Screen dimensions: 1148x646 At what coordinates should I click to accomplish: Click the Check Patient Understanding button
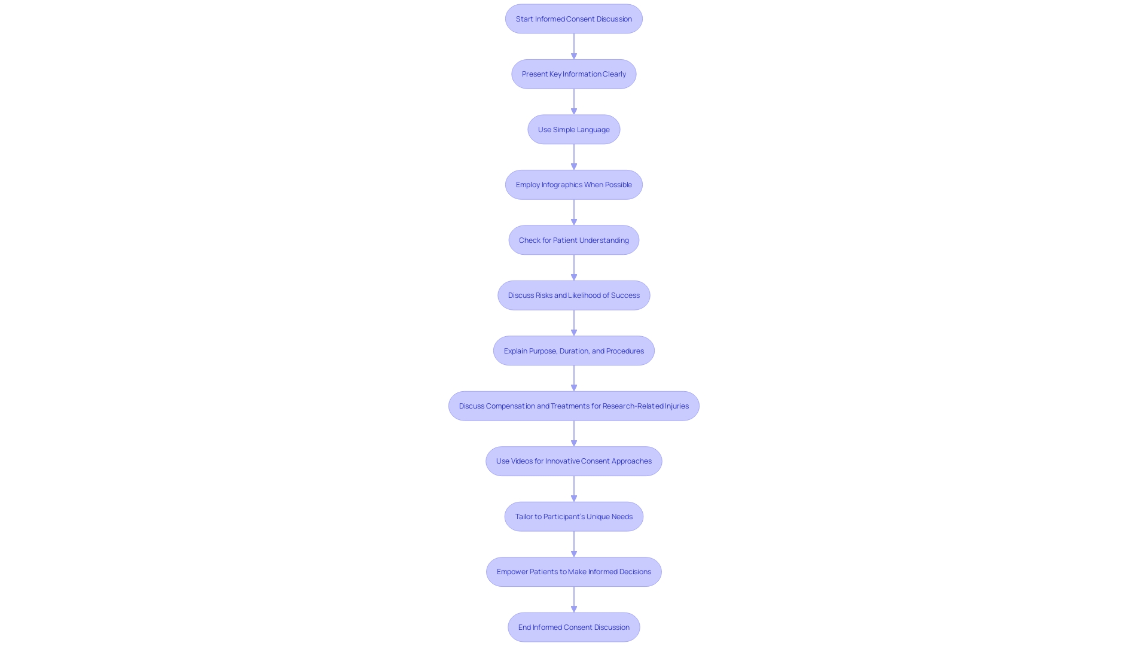(573, 240)
